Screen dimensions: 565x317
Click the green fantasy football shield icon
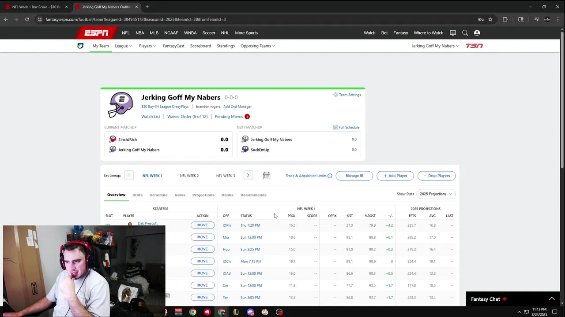(x=80, y=46)
